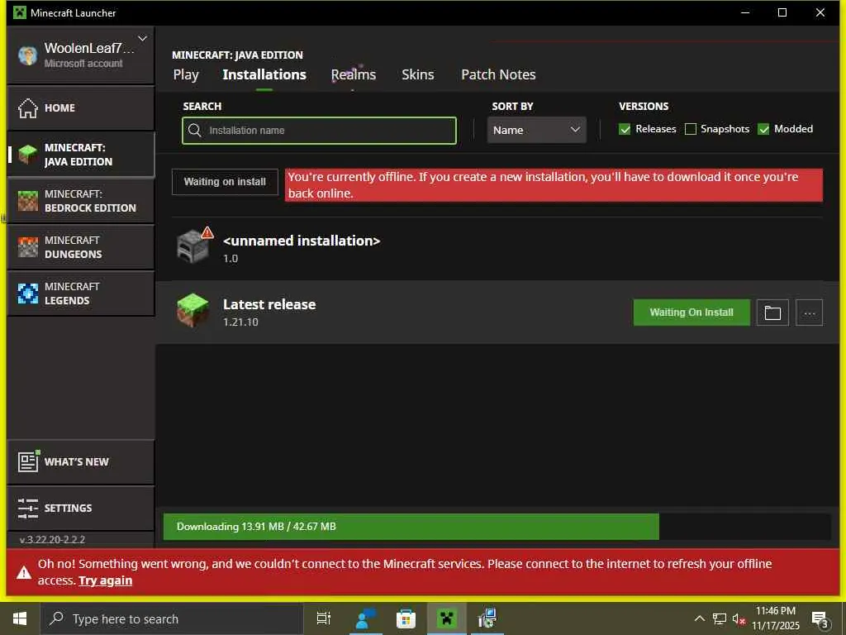
Task: Enable the Snapshots checkbox
Action: [x=690, y=129]
